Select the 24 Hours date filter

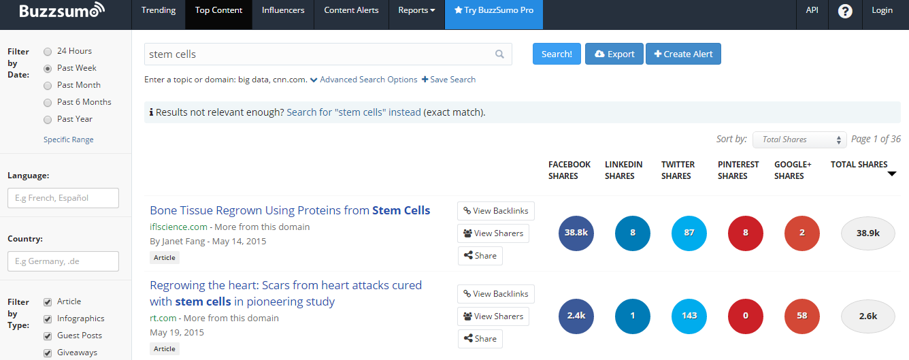(48, 51)
